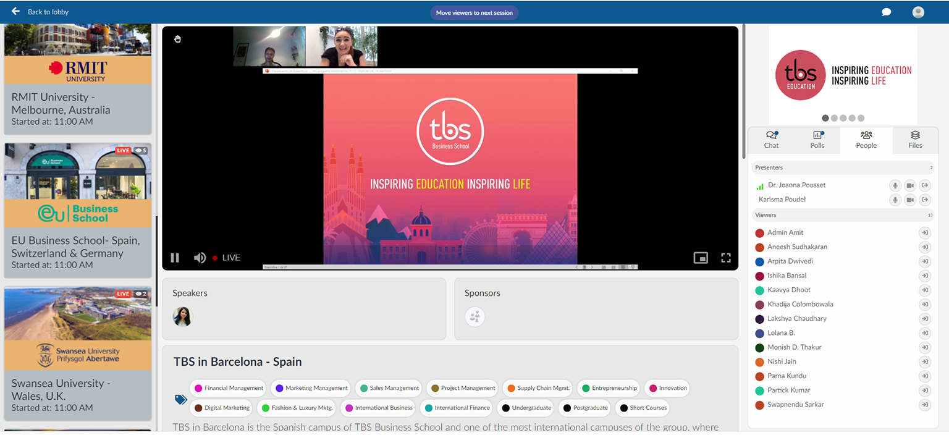This screenshot has height=435, width=949.
Task: Click the Project Management tag
Action: pyautogui.click(x=462, y=388)
